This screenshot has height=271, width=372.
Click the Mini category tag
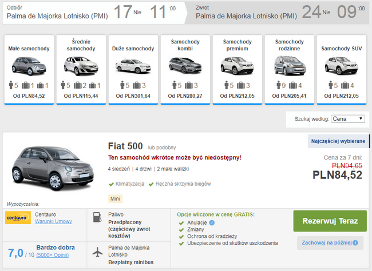(115, 199)
